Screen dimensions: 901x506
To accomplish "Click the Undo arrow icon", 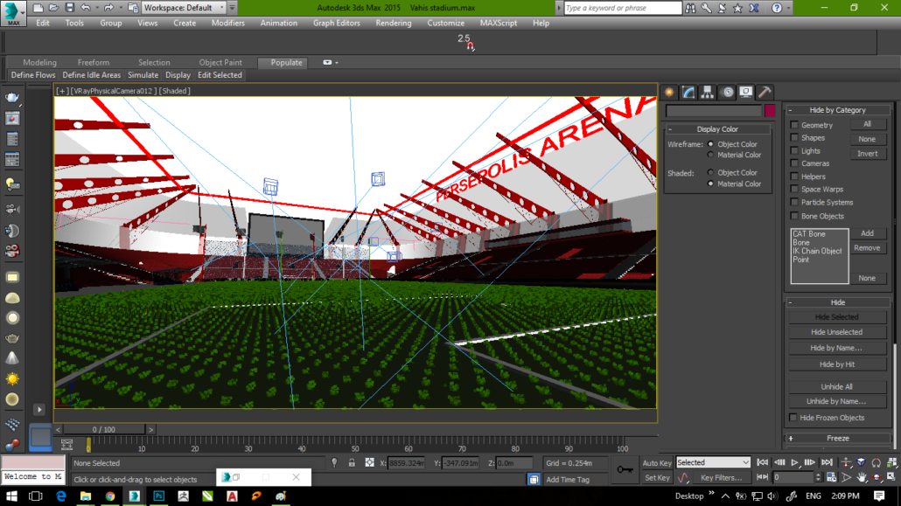I will pyautogui.click(x=86, y=8).
